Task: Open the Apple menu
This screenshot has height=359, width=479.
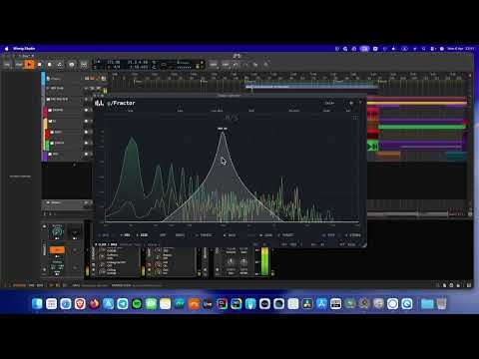Action: coord(6,49)
